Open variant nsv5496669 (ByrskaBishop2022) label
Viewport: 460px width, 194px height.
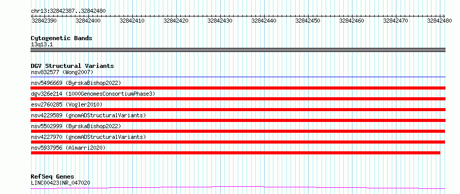point(76,83)
